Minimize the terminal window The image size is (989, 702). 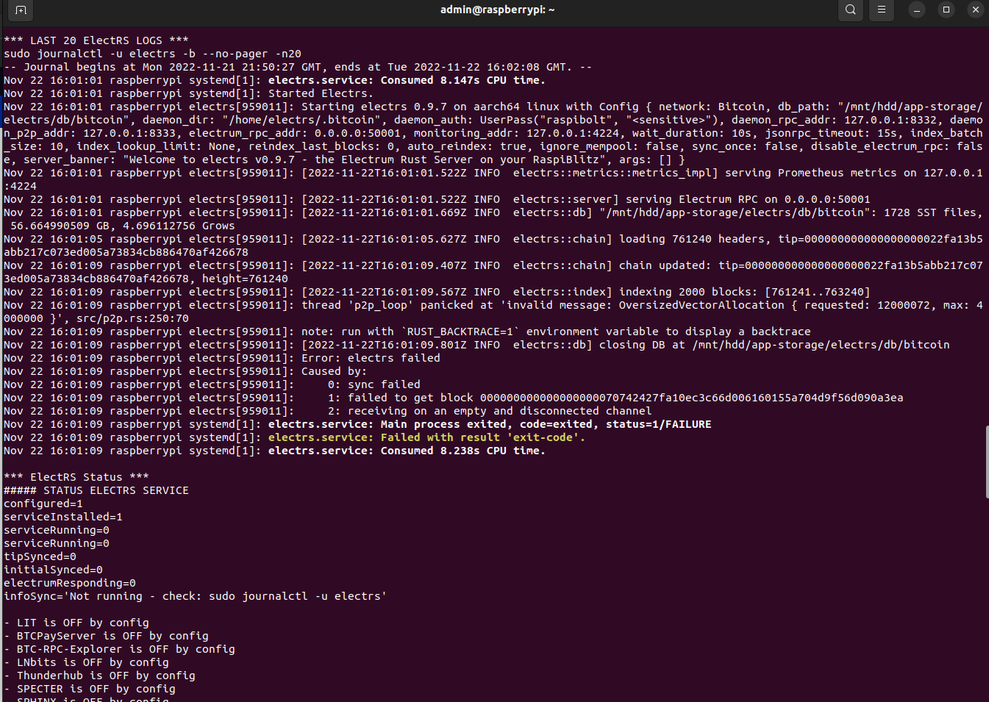click(x=915, y=10)
